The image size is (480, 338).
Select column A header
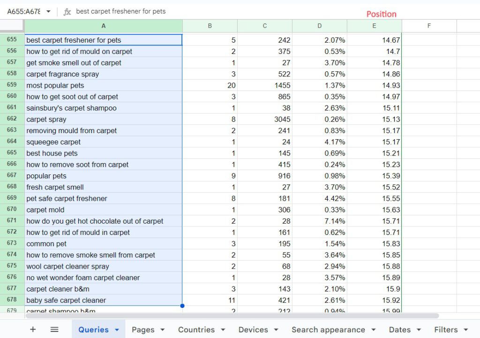pos(103,26)
